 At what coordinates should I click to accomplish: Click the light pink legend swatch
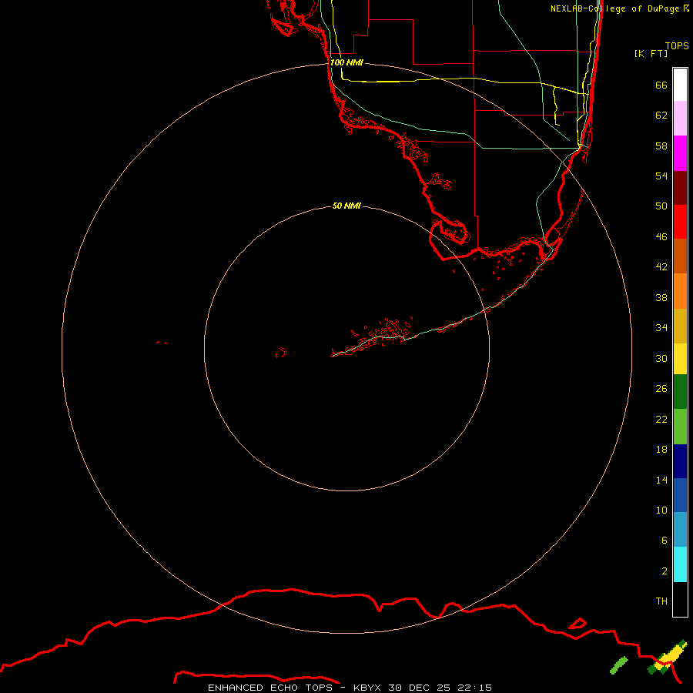coord(680,119)
